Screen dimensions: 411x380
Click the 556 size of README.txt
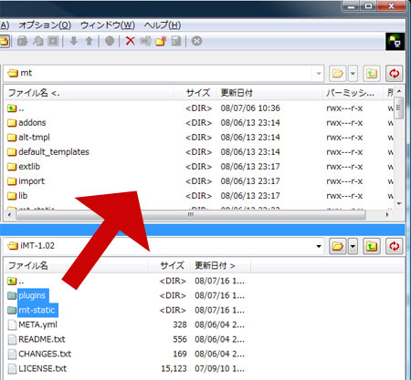pos(180,340)
